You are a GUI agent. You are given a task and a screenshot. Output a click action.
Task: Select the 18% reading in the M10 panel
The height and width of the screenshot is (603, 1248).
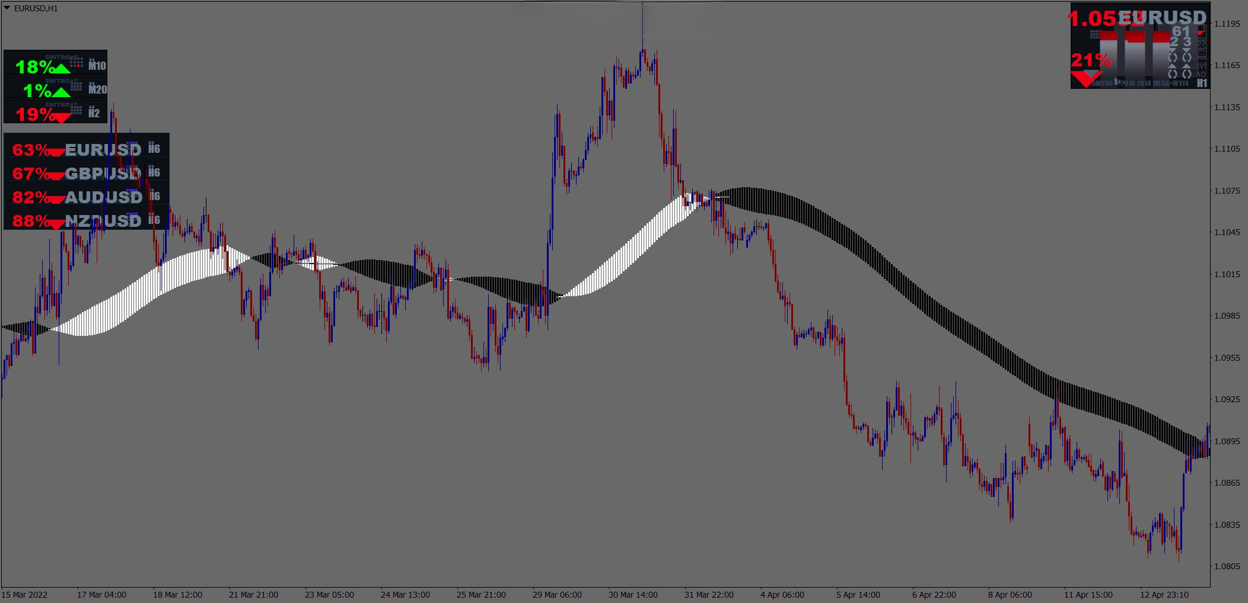pos(34,67)
